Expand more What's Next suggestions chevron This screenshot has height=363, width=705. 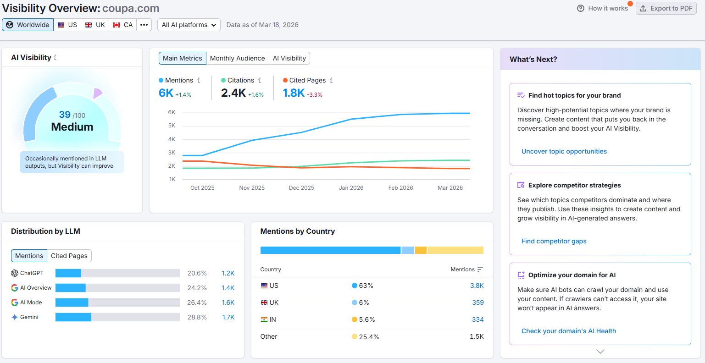(x=600, y=352)
